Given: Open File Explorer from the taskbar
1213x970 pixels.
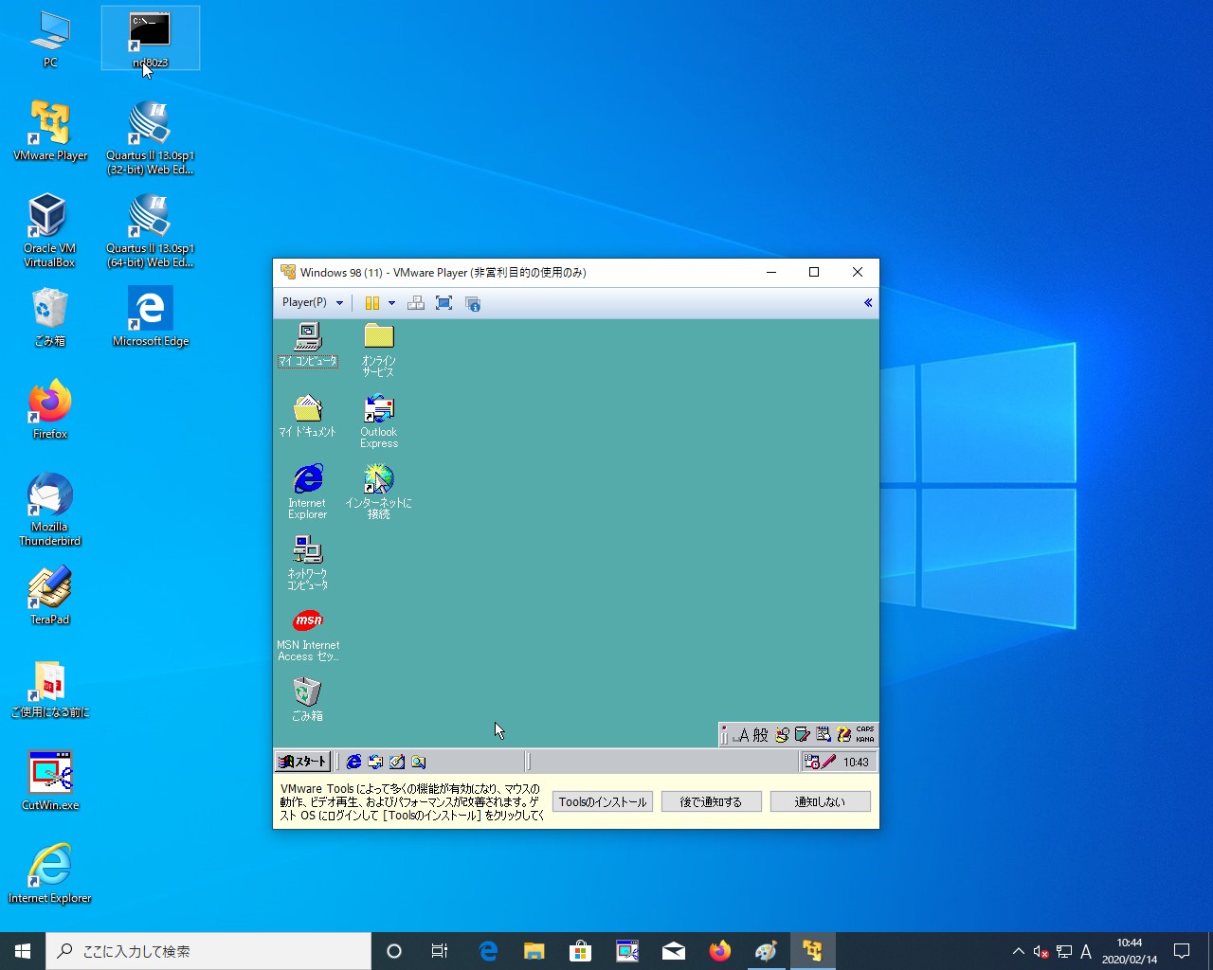Looking at the screenshot, I should [x=534, y=951].
